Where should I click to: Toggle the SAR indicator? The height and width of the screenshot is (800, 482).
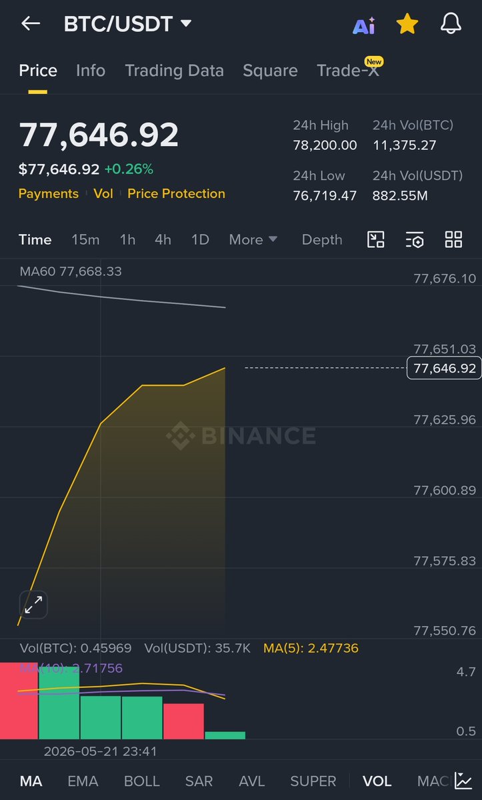pos(199,781)
